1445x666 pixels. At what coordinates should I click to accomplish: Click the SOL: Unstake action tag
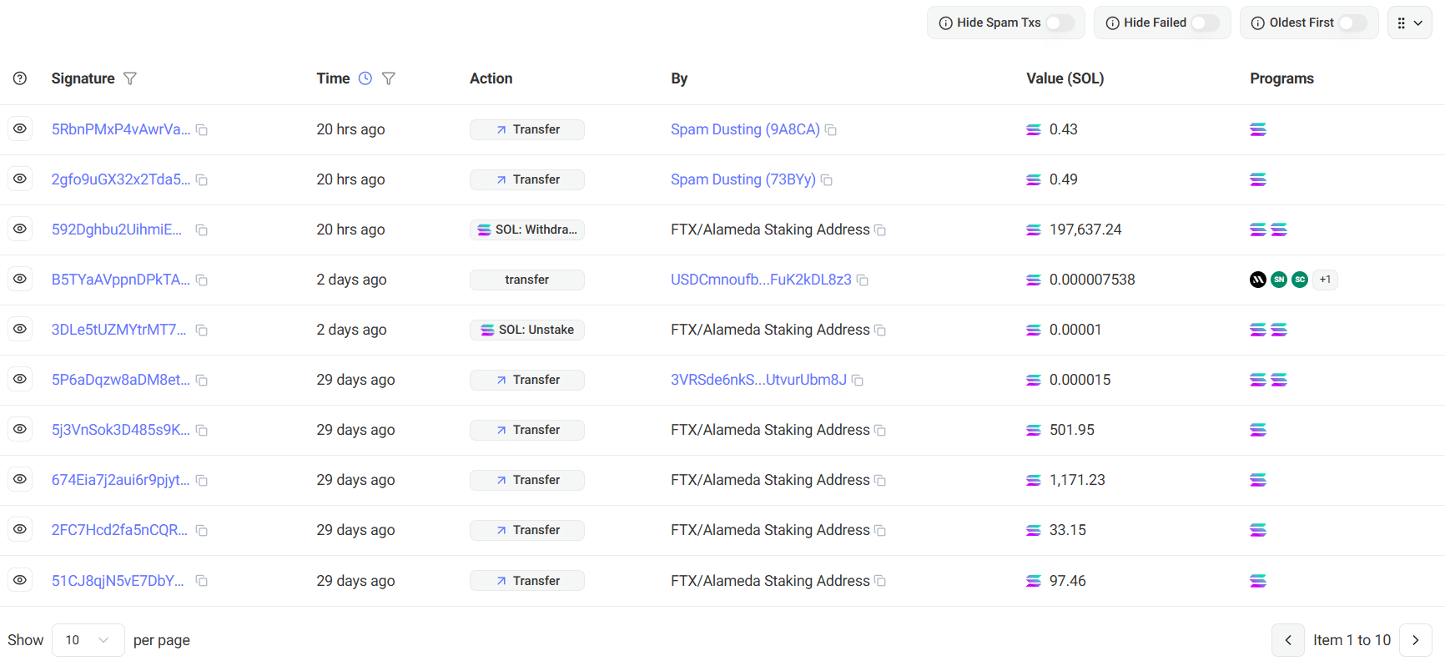527,330
